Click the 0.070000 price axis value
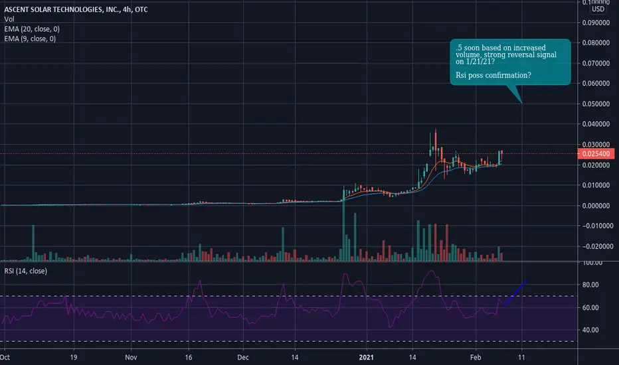This screenshot has width=619, height=365. pyautogui.click(x=596, y=63)
